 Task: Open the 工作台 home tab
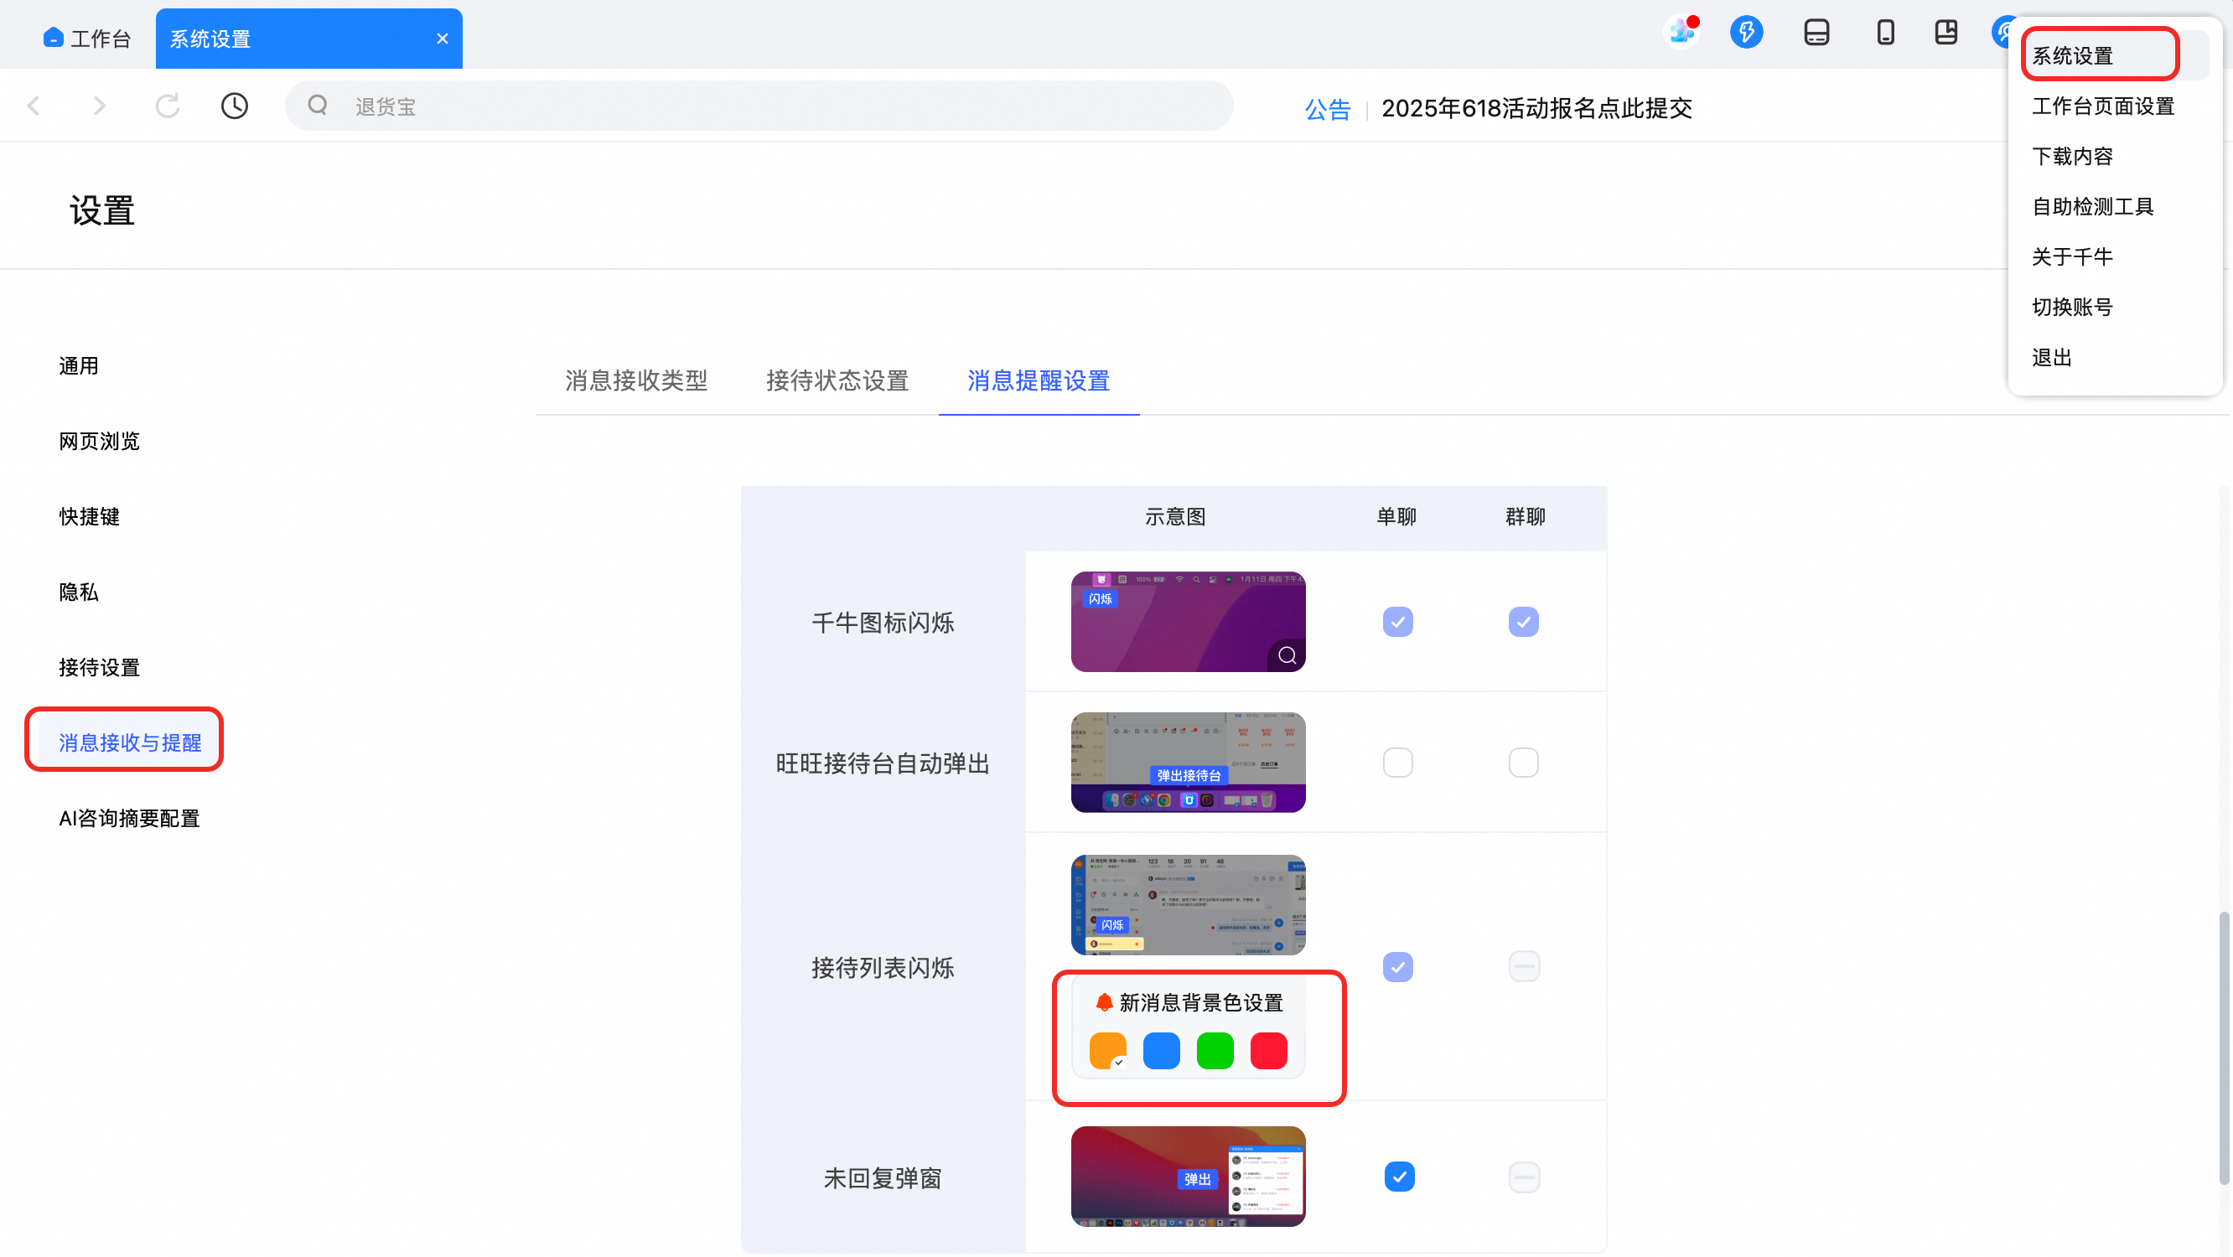tap(86, 39)
